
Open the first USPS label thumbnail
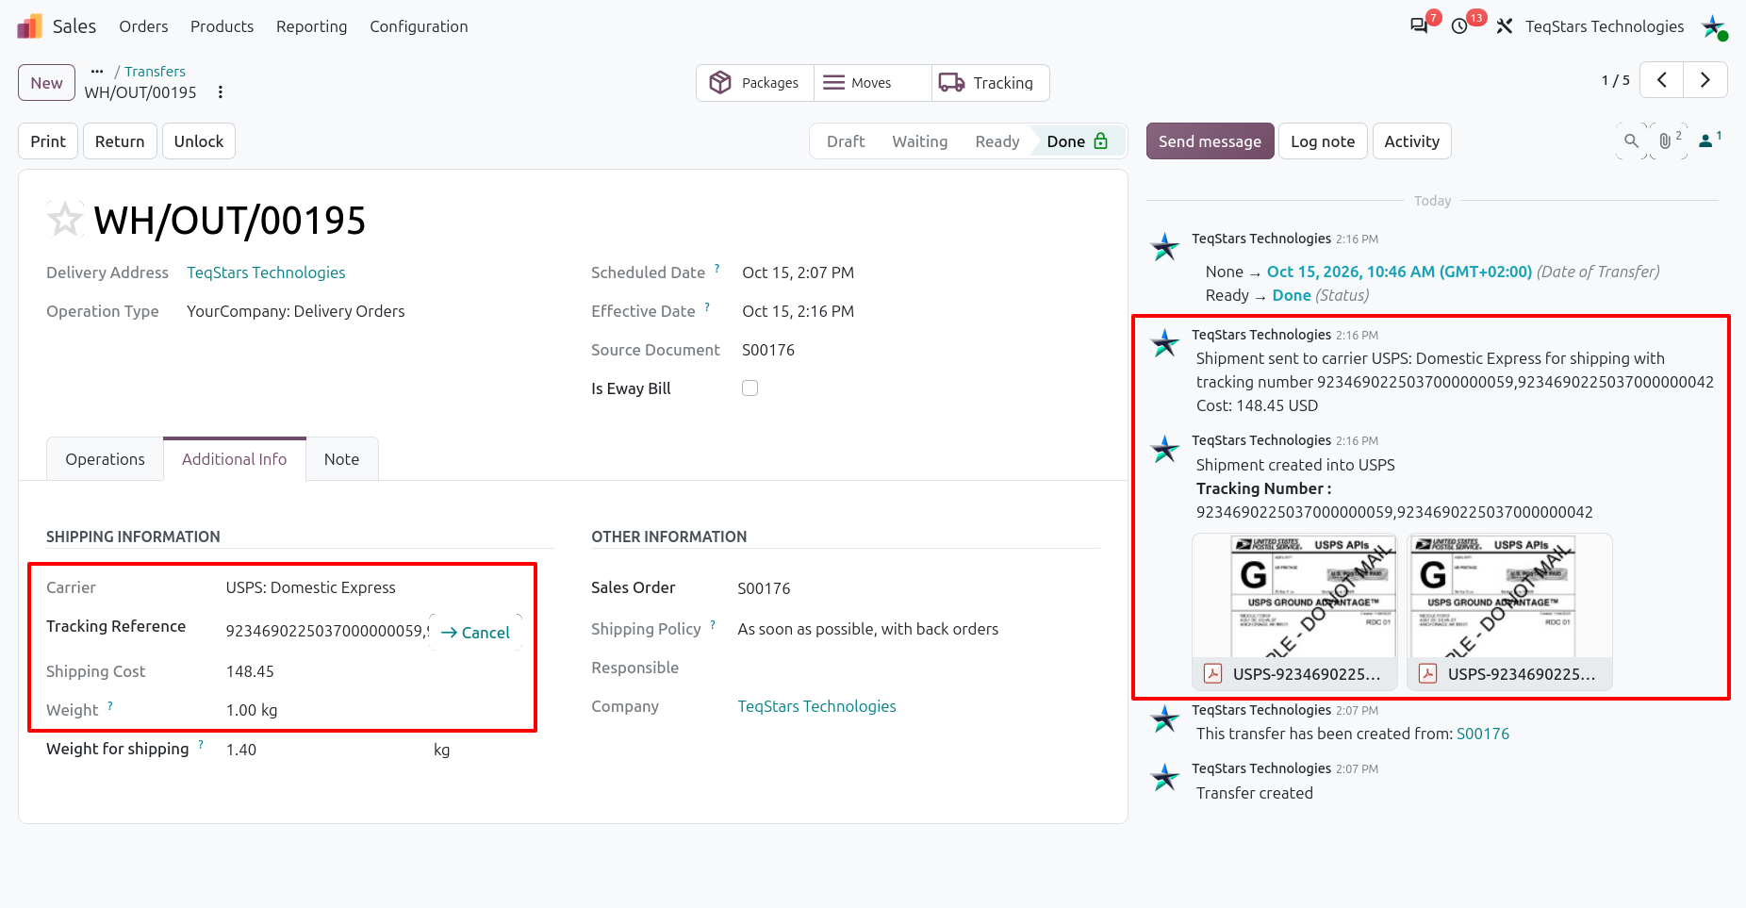tap(1294, 596)
